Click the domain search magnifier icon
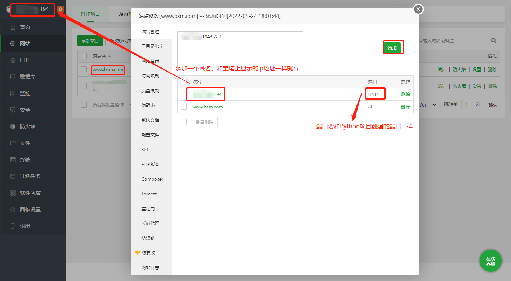Screen dimensions: 511x281 tap(494, 41)
